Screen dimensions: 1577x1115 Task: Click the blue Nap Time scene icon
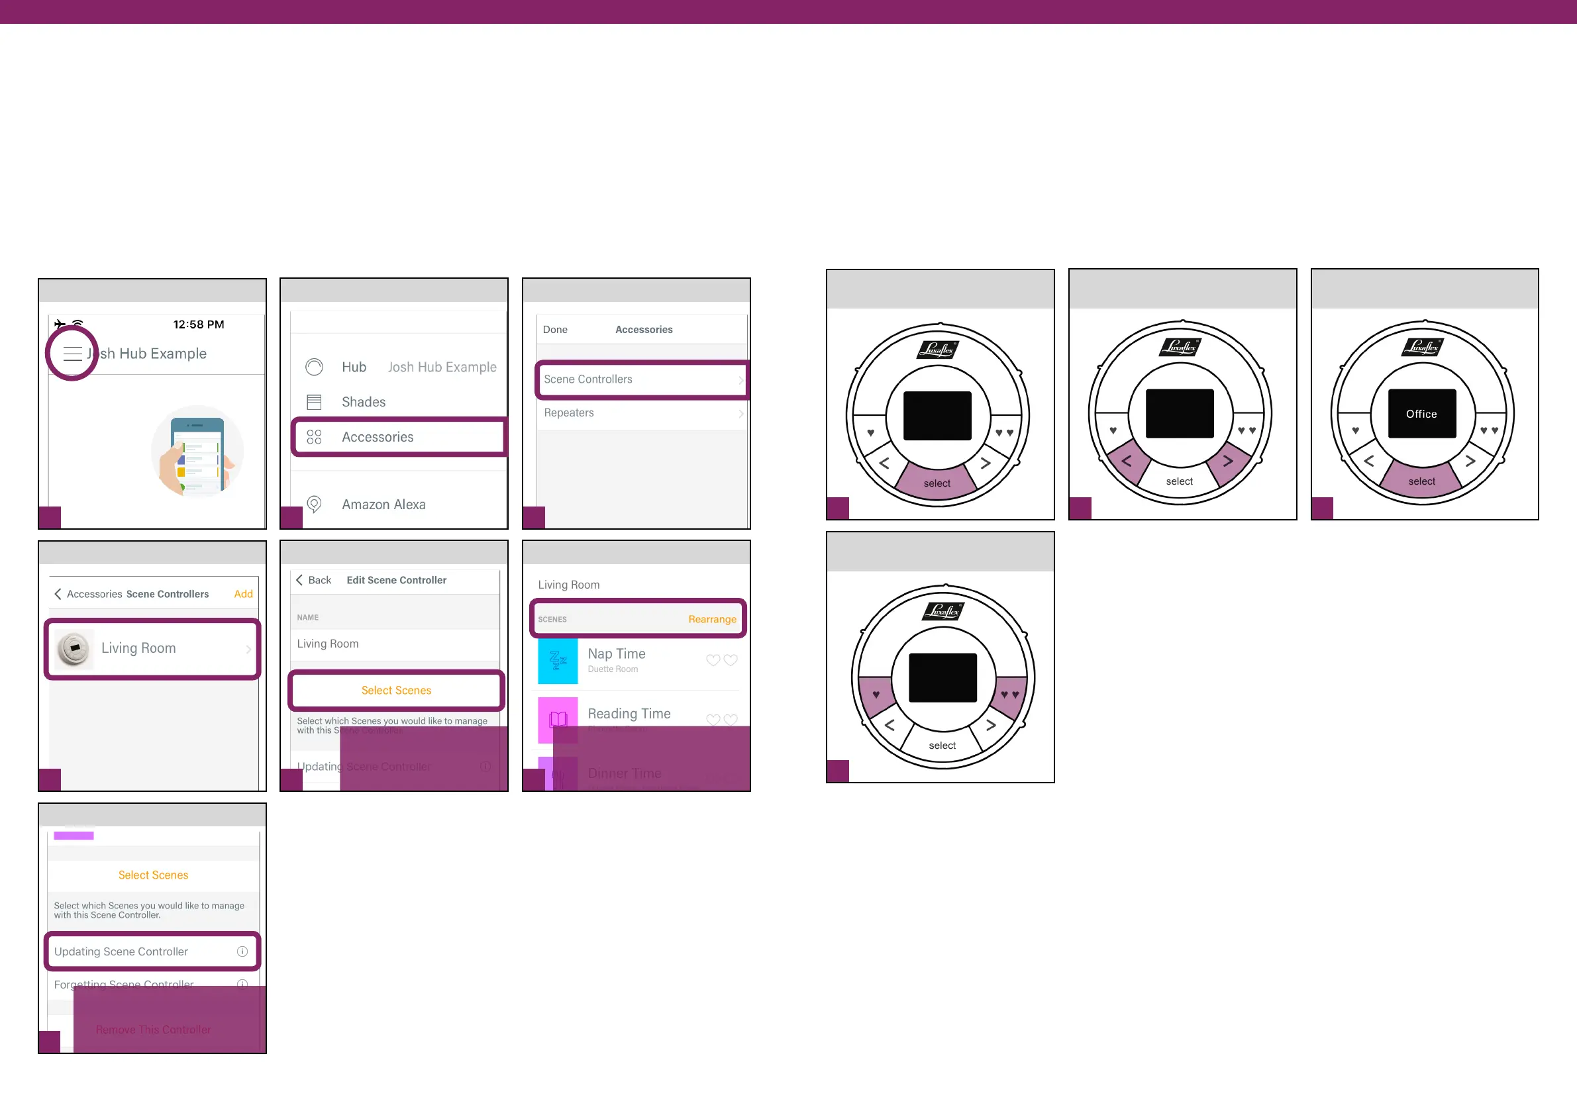tap(557, 661)
